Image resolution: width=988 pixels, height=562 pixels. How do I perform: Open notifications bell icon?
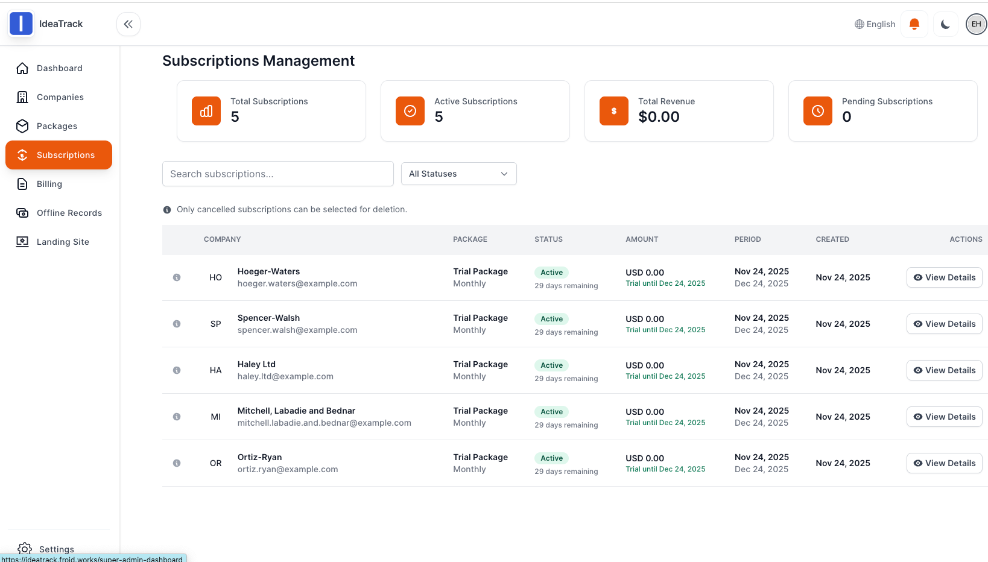click(914, 24)
